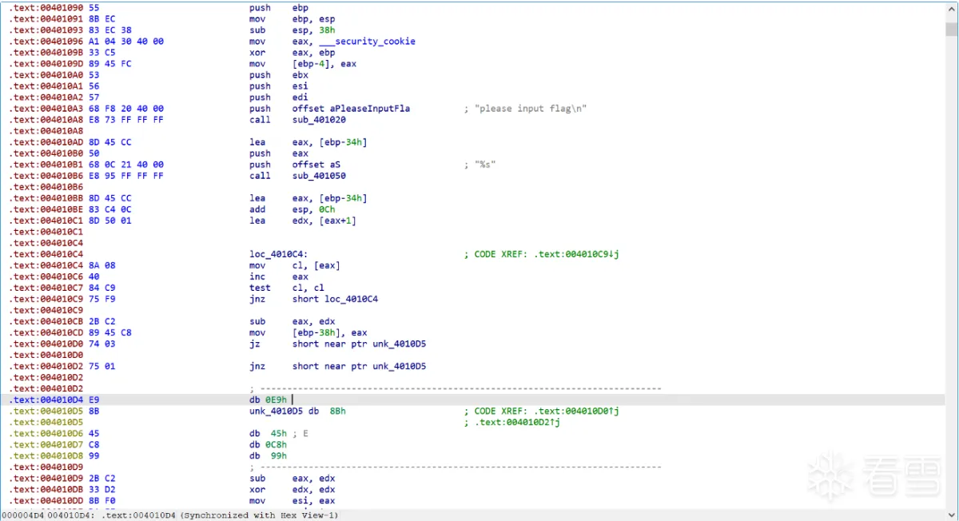Select the 'inc eax' instruction
Viewport: 959px width, 521px height.
pos(279,276)
